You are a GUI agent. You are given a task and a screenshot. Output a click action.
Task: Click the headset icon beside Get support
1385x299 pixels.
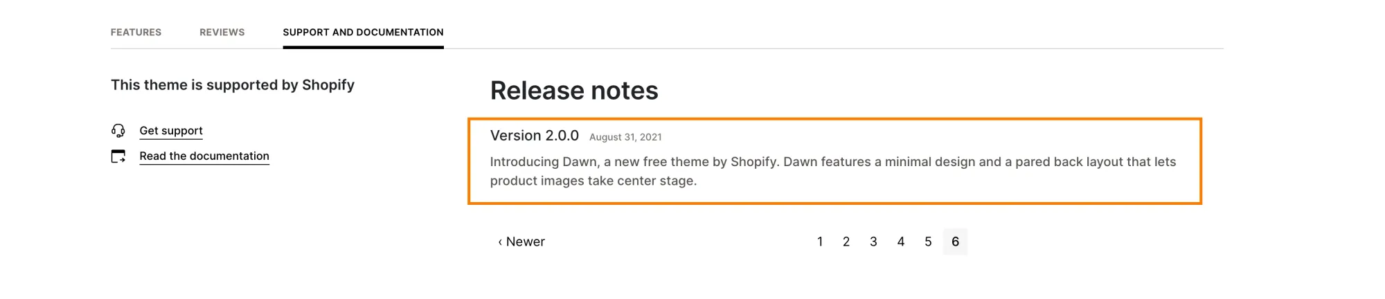[118, 131]
